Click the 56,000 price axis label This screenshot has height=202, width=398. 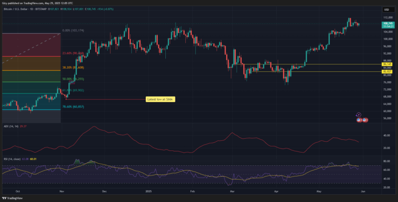pos(387,118)
